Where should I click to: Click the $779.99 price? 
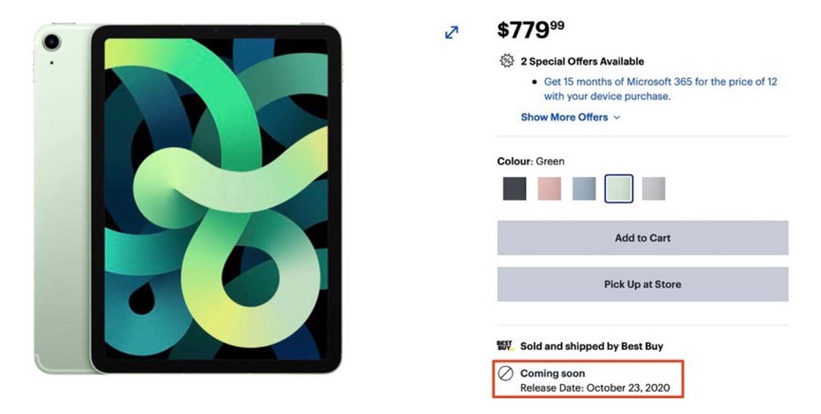pos(531,29)
